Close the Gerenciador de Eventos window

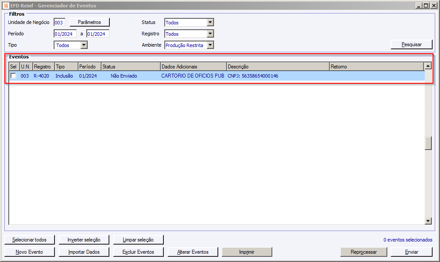click(x=433, y=6)
